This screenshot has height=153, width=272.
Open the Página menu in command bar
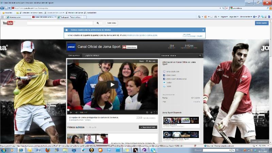point(224,17)
